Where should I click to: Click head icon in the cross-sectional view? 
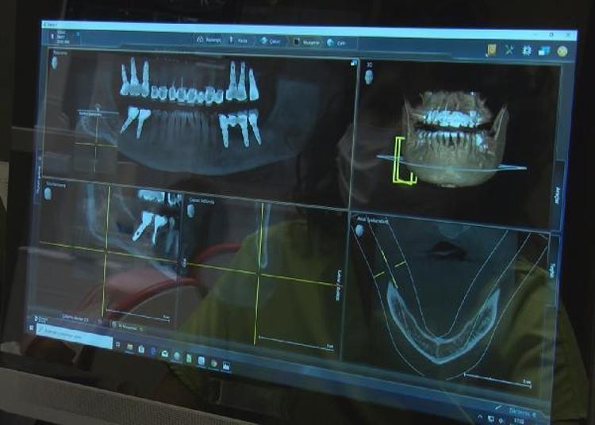pyautogui.click(x=190, y=211)
